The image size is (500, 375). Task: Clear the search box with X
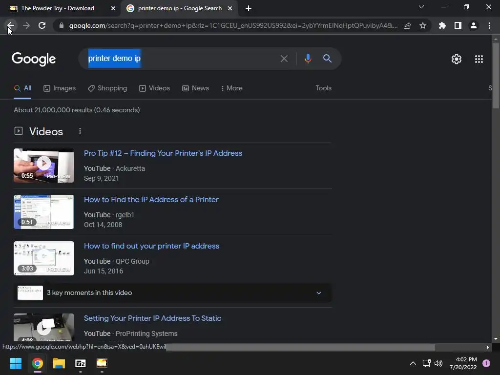coord(284,59)
